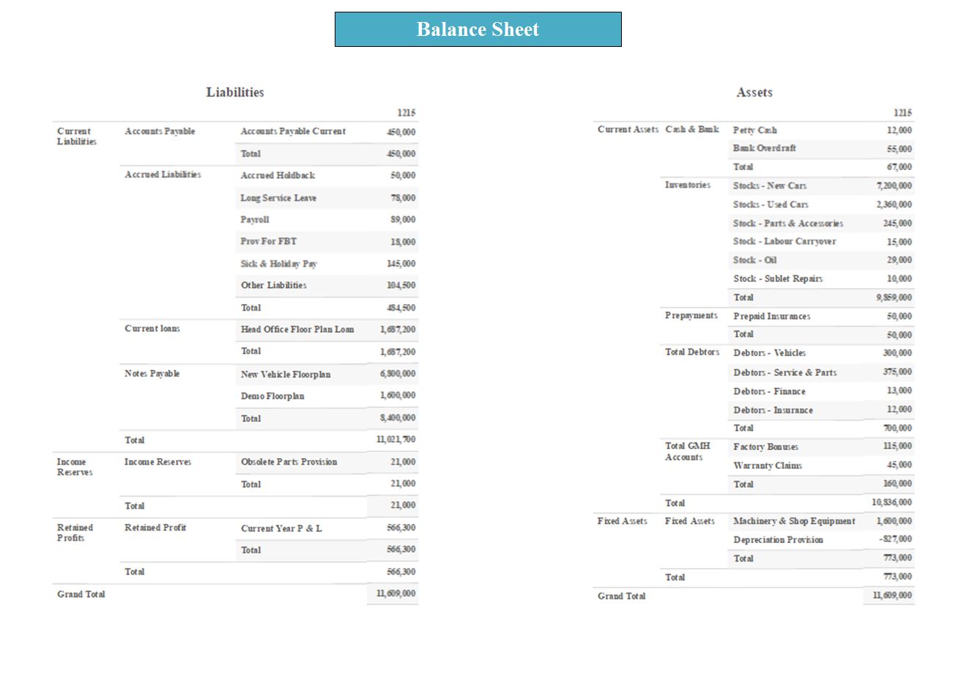Click the Accrued Holdback line item
The image size is (969, 680).
[278, 176]
